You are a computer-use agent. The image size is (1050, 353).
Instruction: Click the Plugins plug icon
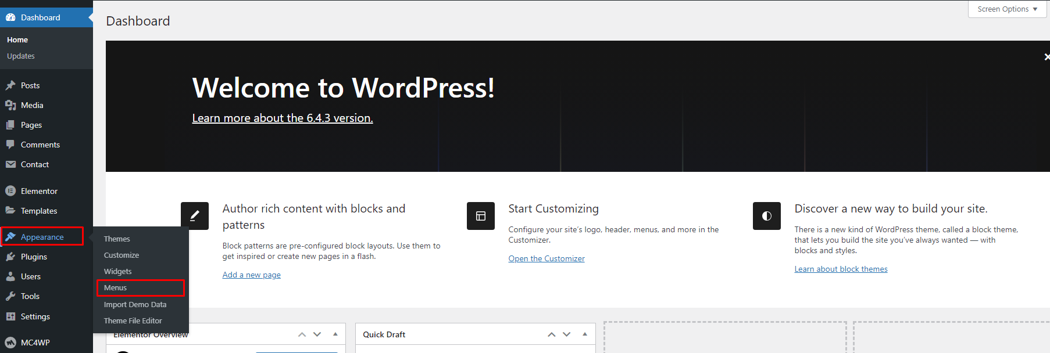(10, 257)
